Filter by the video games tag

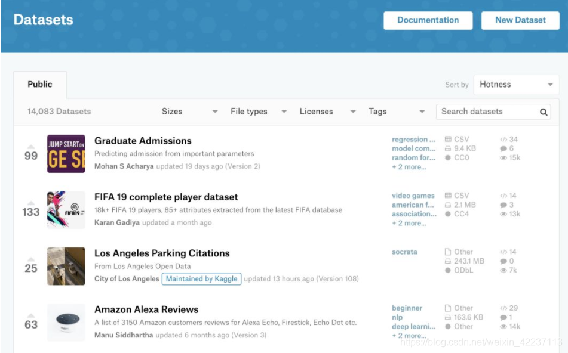click(413, 196)
